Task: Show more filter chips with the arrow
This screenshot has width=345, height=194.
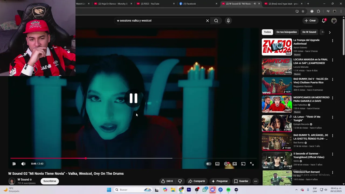Action: coord(330,32)
